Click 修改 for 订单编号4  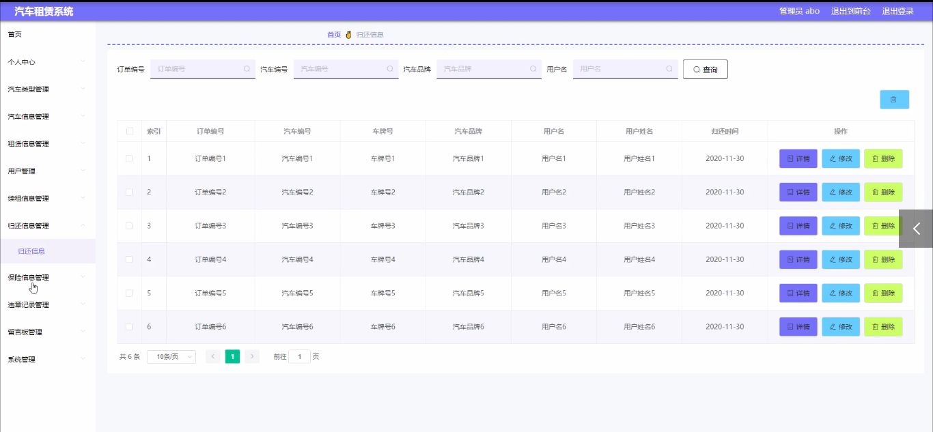(841, 259)
